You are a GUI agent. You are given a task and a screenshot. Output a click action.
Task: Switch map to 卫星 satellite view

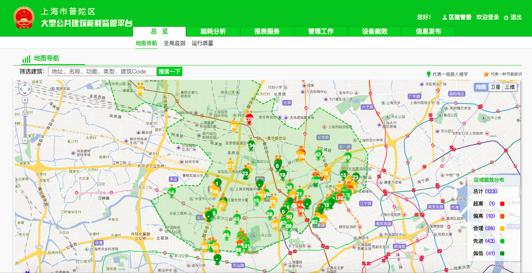click(495, 87)
